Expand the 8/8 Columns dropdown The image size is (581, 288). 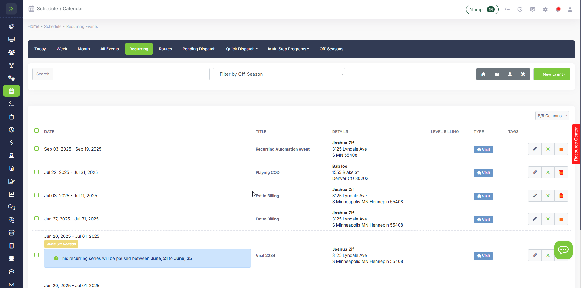552,116
